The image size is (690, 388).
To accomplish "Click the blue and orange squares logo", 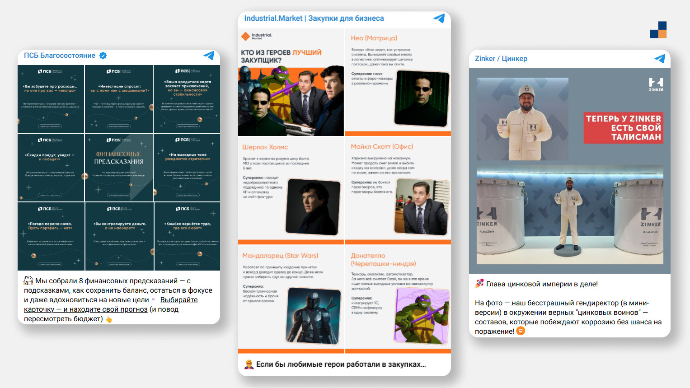I will click(x=658, y=30).
